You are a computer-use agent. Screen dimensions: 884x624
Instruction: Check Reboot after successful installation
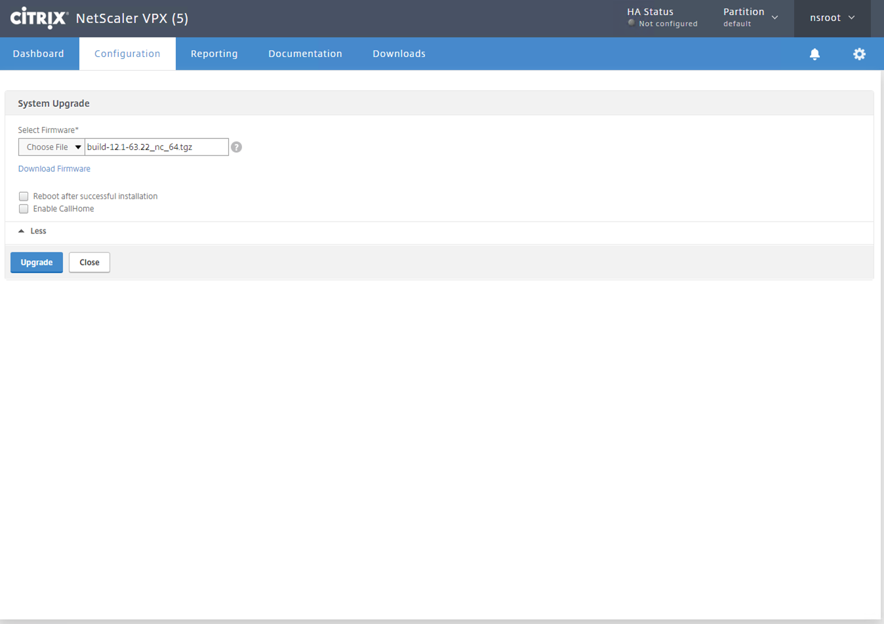coord(24,196)
